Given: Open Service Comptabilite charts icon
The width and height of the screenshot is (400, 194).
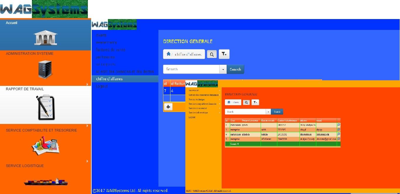Looking at the screenshot, I should pos(45,145).
